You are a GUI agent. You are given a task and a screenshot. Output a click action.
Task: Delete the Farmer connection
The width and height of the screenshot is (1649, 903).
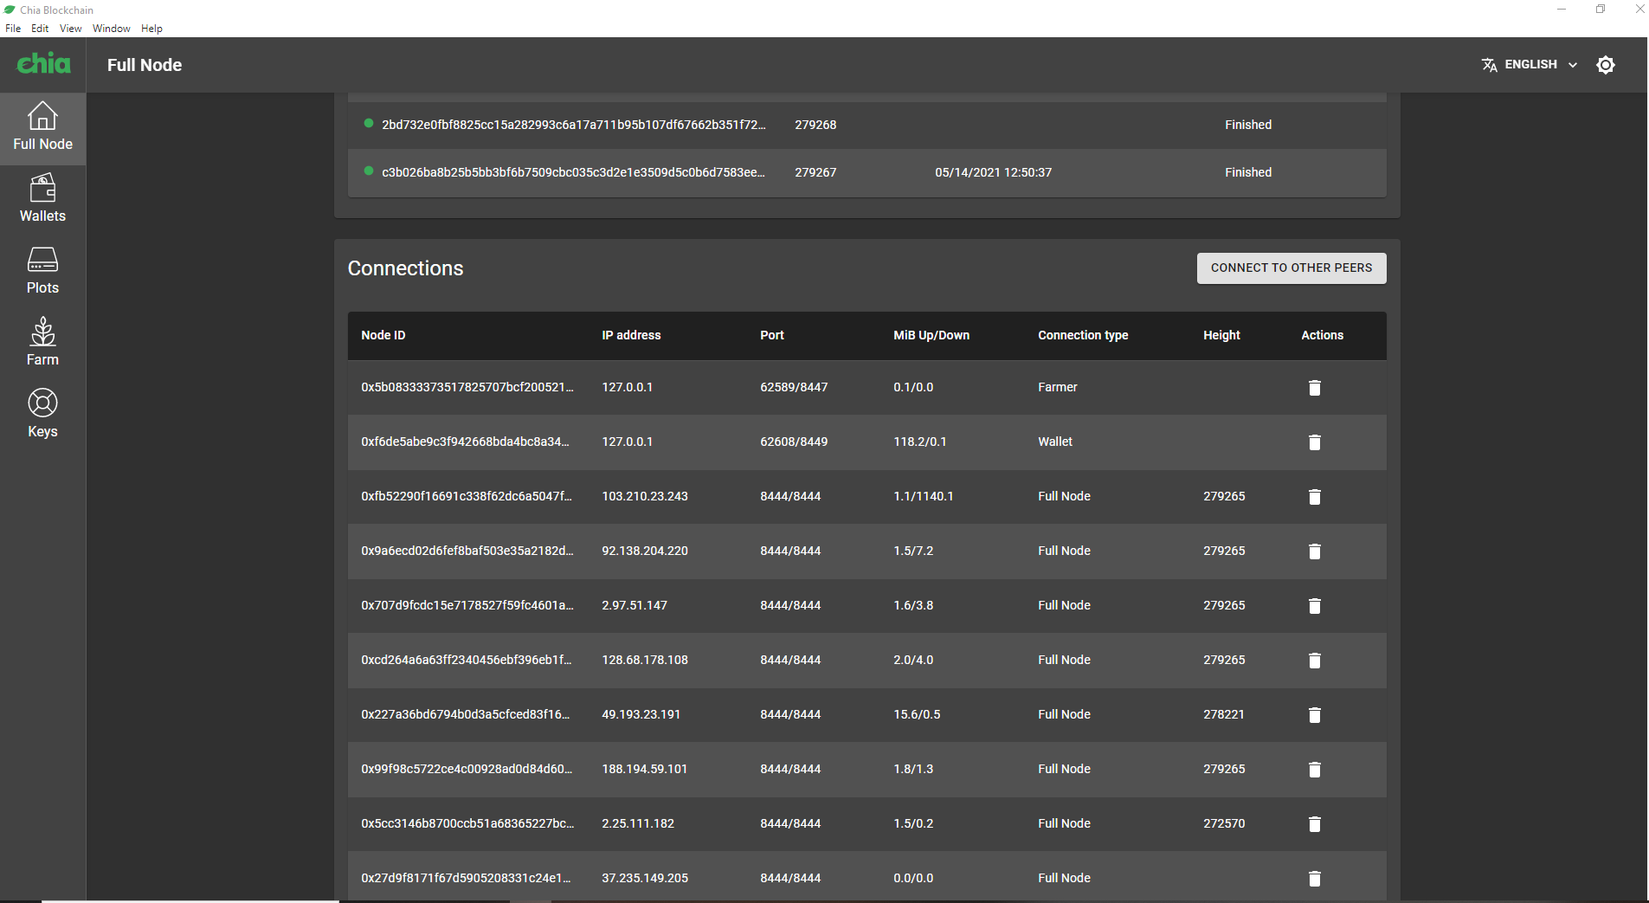coord(1314,388)
